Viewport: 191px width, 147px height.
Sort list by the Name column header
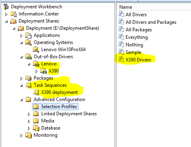tap(154, 7)
